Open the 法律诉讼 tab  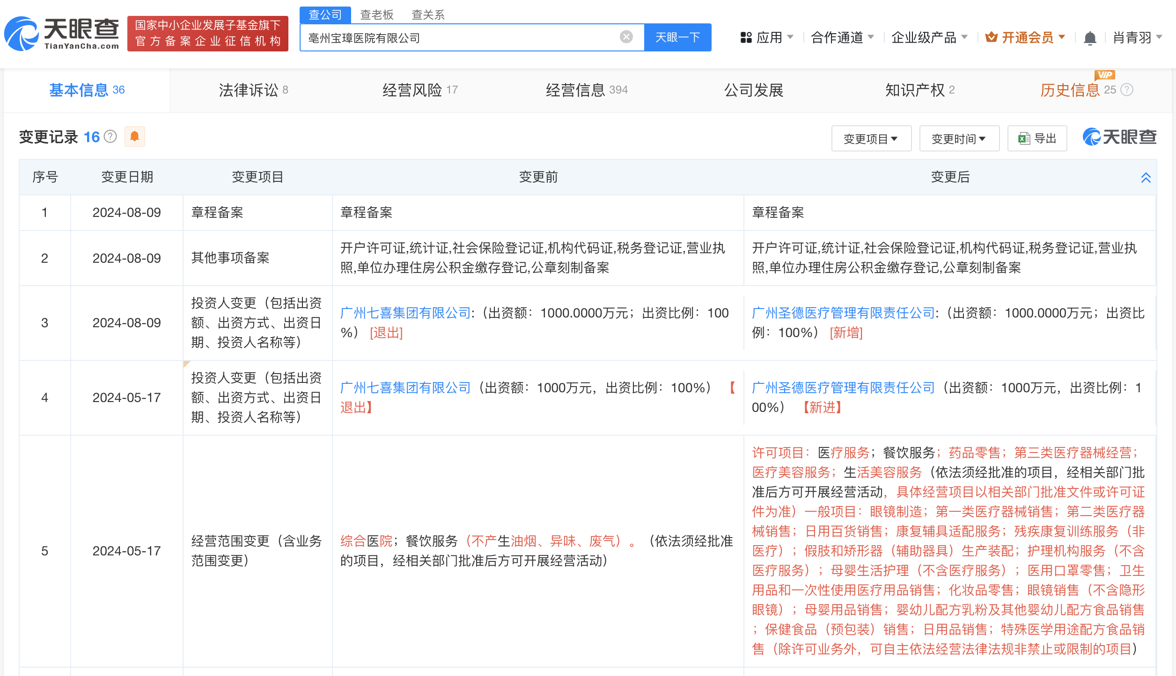click(253, 90)
